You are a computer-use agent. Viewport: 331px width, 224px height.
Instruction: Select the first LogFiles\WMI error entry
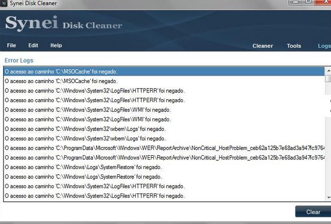point(164,110)
